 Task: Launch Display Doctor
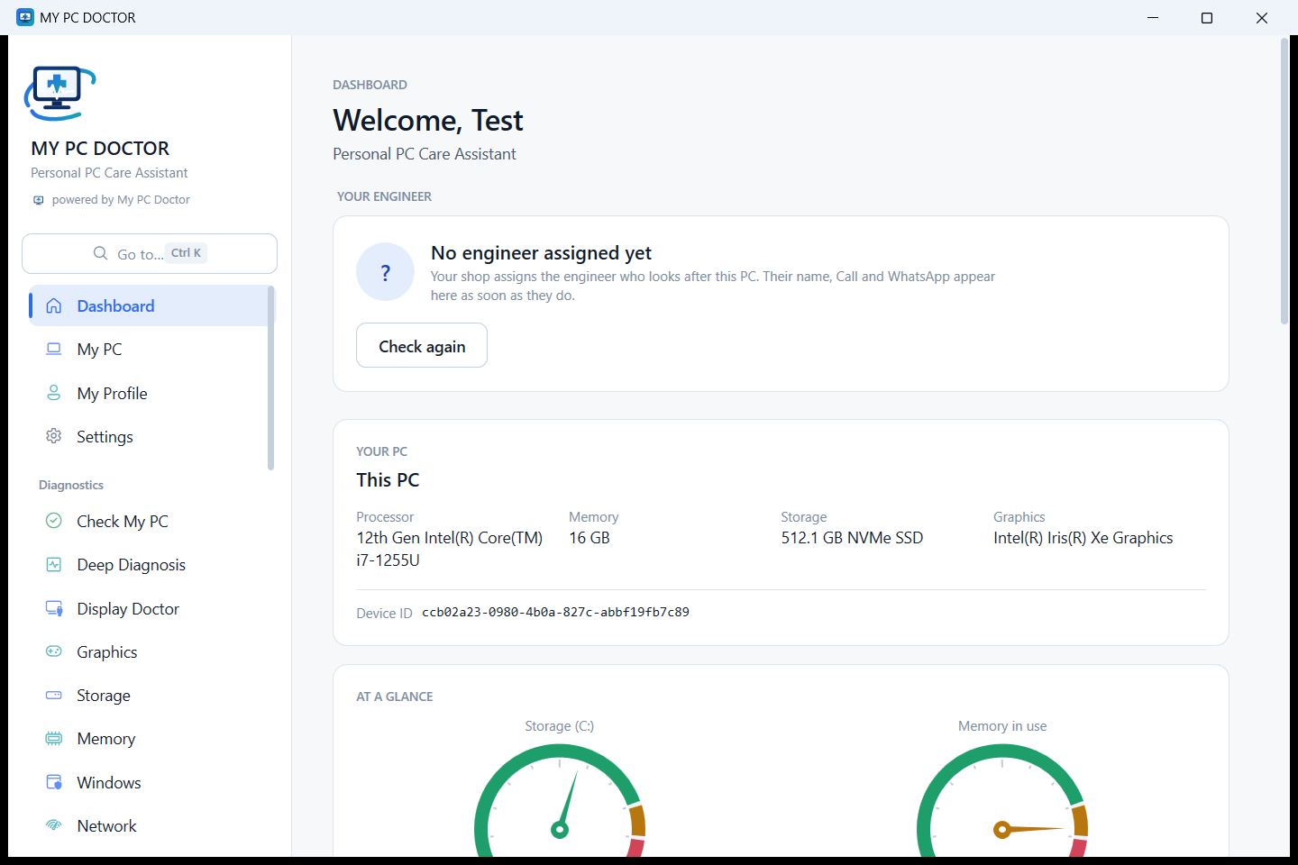(150, 608)
